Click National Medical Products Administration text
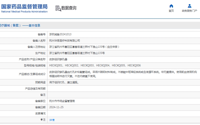This screenshot has width=200, height=125. [x=24, y=12]
